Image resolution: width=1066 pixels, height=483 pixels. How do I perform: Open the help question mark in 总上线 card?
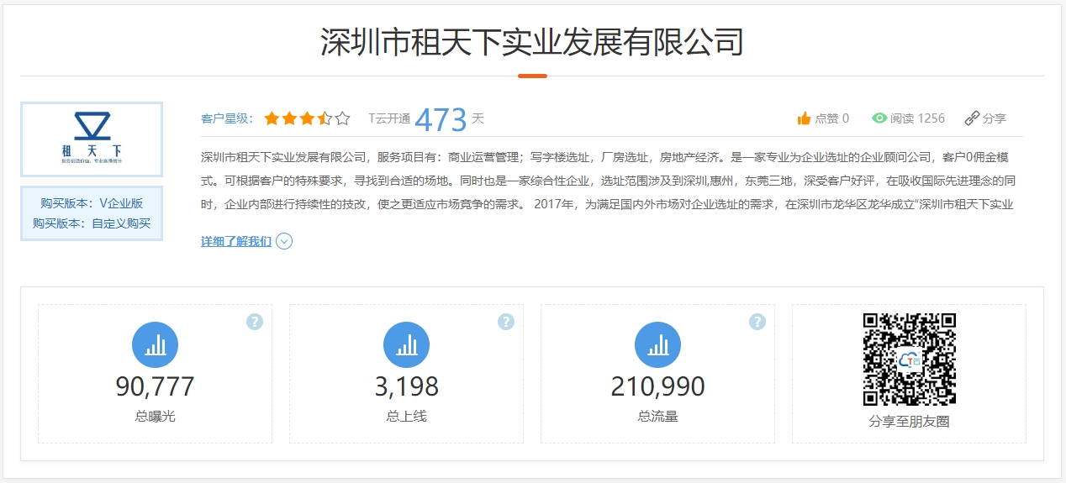506,322
